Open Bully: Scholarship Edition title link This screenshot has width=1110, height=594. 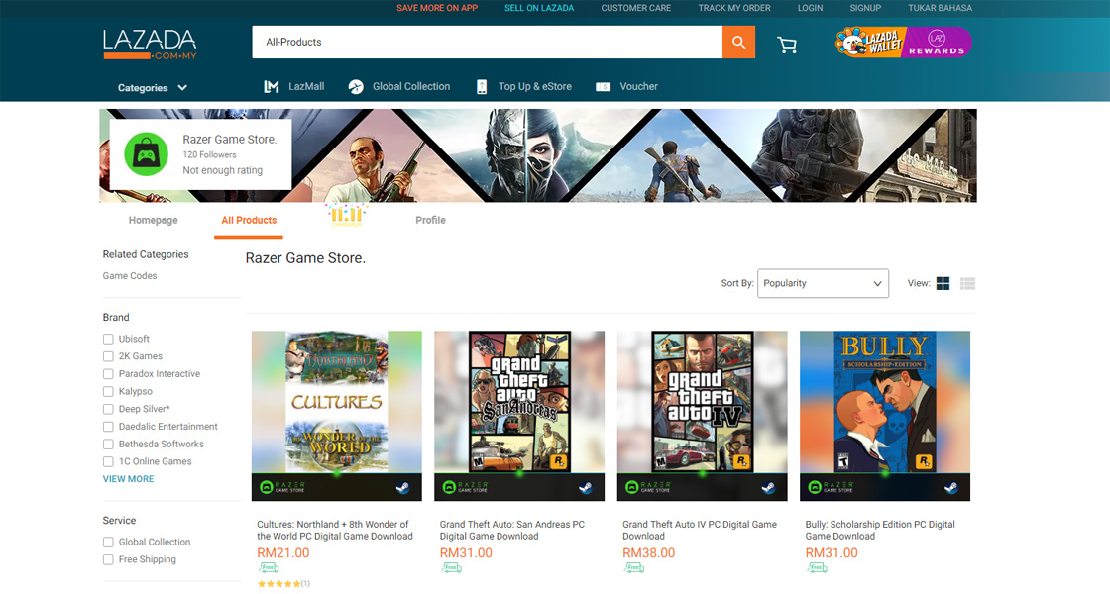tap(880, 531)
